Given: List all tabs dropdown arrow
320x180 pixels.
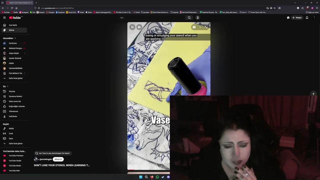Looking at the screenshot, I should click(x=295, y=3).
